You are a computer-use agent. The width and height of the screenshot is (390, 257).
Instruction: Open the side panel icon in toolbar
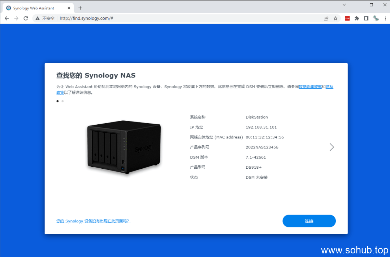[366, 18]
